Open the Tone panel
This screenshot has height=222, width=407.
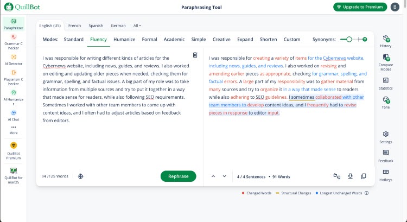click(x=385, y=103)
